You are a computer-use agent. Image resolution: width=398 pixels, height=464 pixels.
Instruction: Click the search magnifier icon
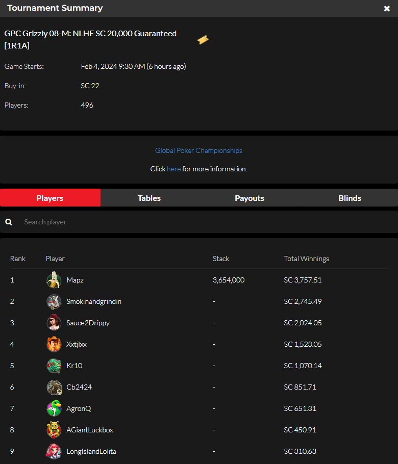(9, 222)
